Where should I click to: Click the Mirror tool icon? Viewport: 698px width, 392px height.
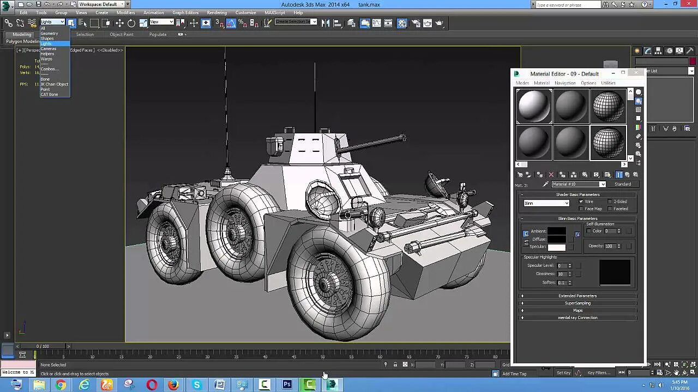(326, 23)
